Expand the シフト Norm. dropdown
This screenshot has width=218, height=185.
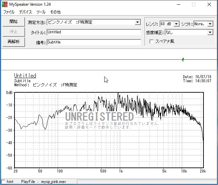(210, 24)
